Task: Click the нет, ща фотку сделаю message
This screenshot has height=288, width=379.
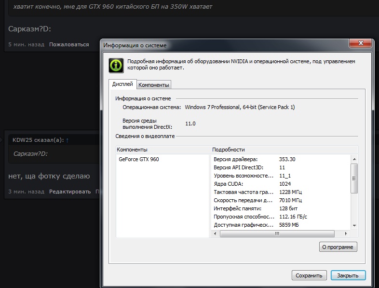Action: 49,176
